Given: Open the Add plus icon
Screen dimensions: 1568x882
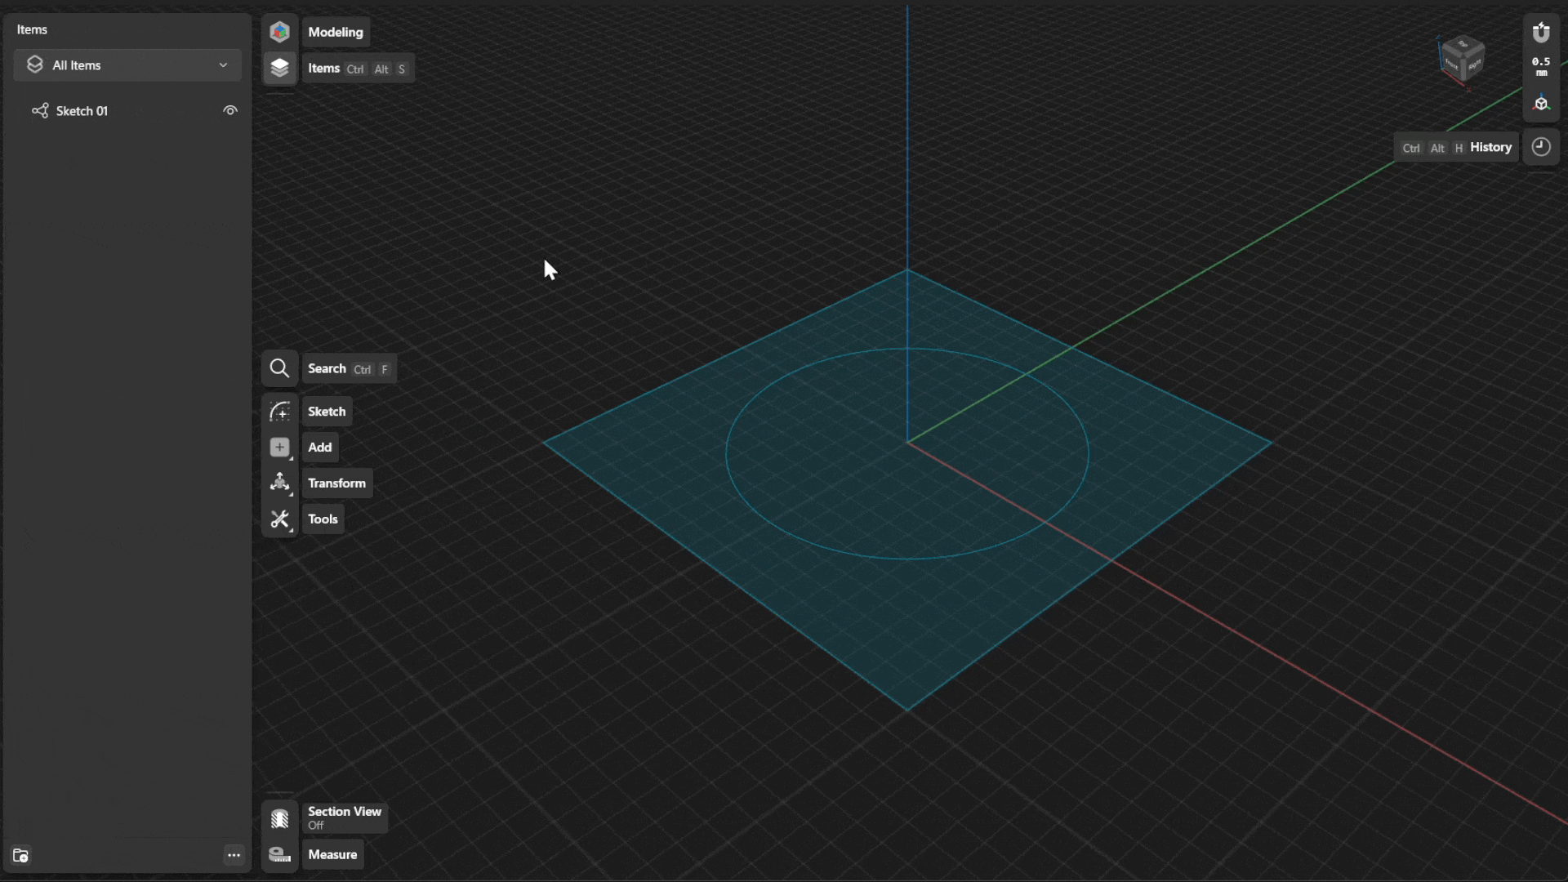Looking at the screenshot, I should point(279,448).
